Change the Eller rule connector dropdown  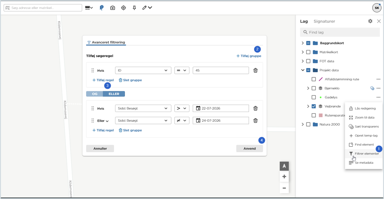pyautogui.click(x=103, y=121)
